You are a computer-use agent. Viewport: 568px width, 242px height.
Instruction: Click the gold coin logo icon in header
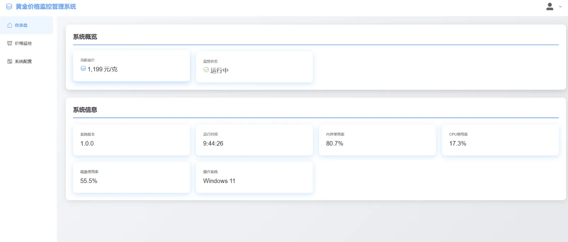[x=9, y=7]
